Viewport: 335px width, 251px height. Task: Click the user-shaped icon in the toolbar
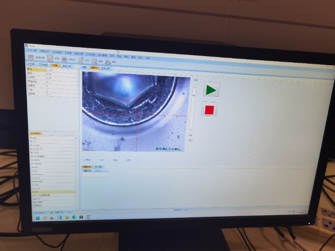pos(108,61)
